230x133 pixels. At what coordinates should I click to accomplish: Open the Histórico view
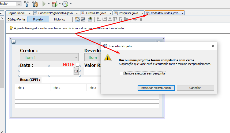point(59,19)
